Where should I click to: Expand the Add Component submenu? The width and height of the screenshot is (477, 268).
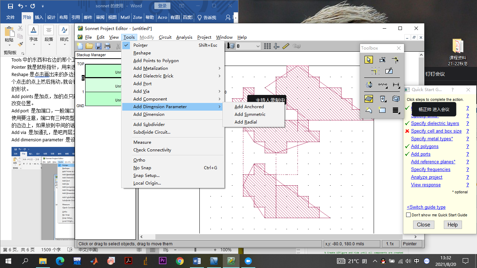click(173, 99)
